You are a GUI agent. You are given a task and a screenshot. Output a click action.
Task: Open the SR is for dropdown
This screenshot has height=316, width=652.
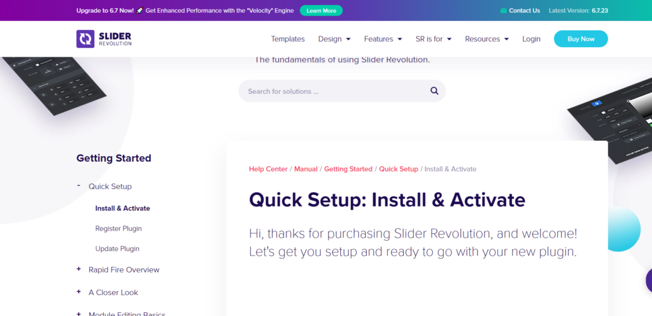tap(433, 39)
